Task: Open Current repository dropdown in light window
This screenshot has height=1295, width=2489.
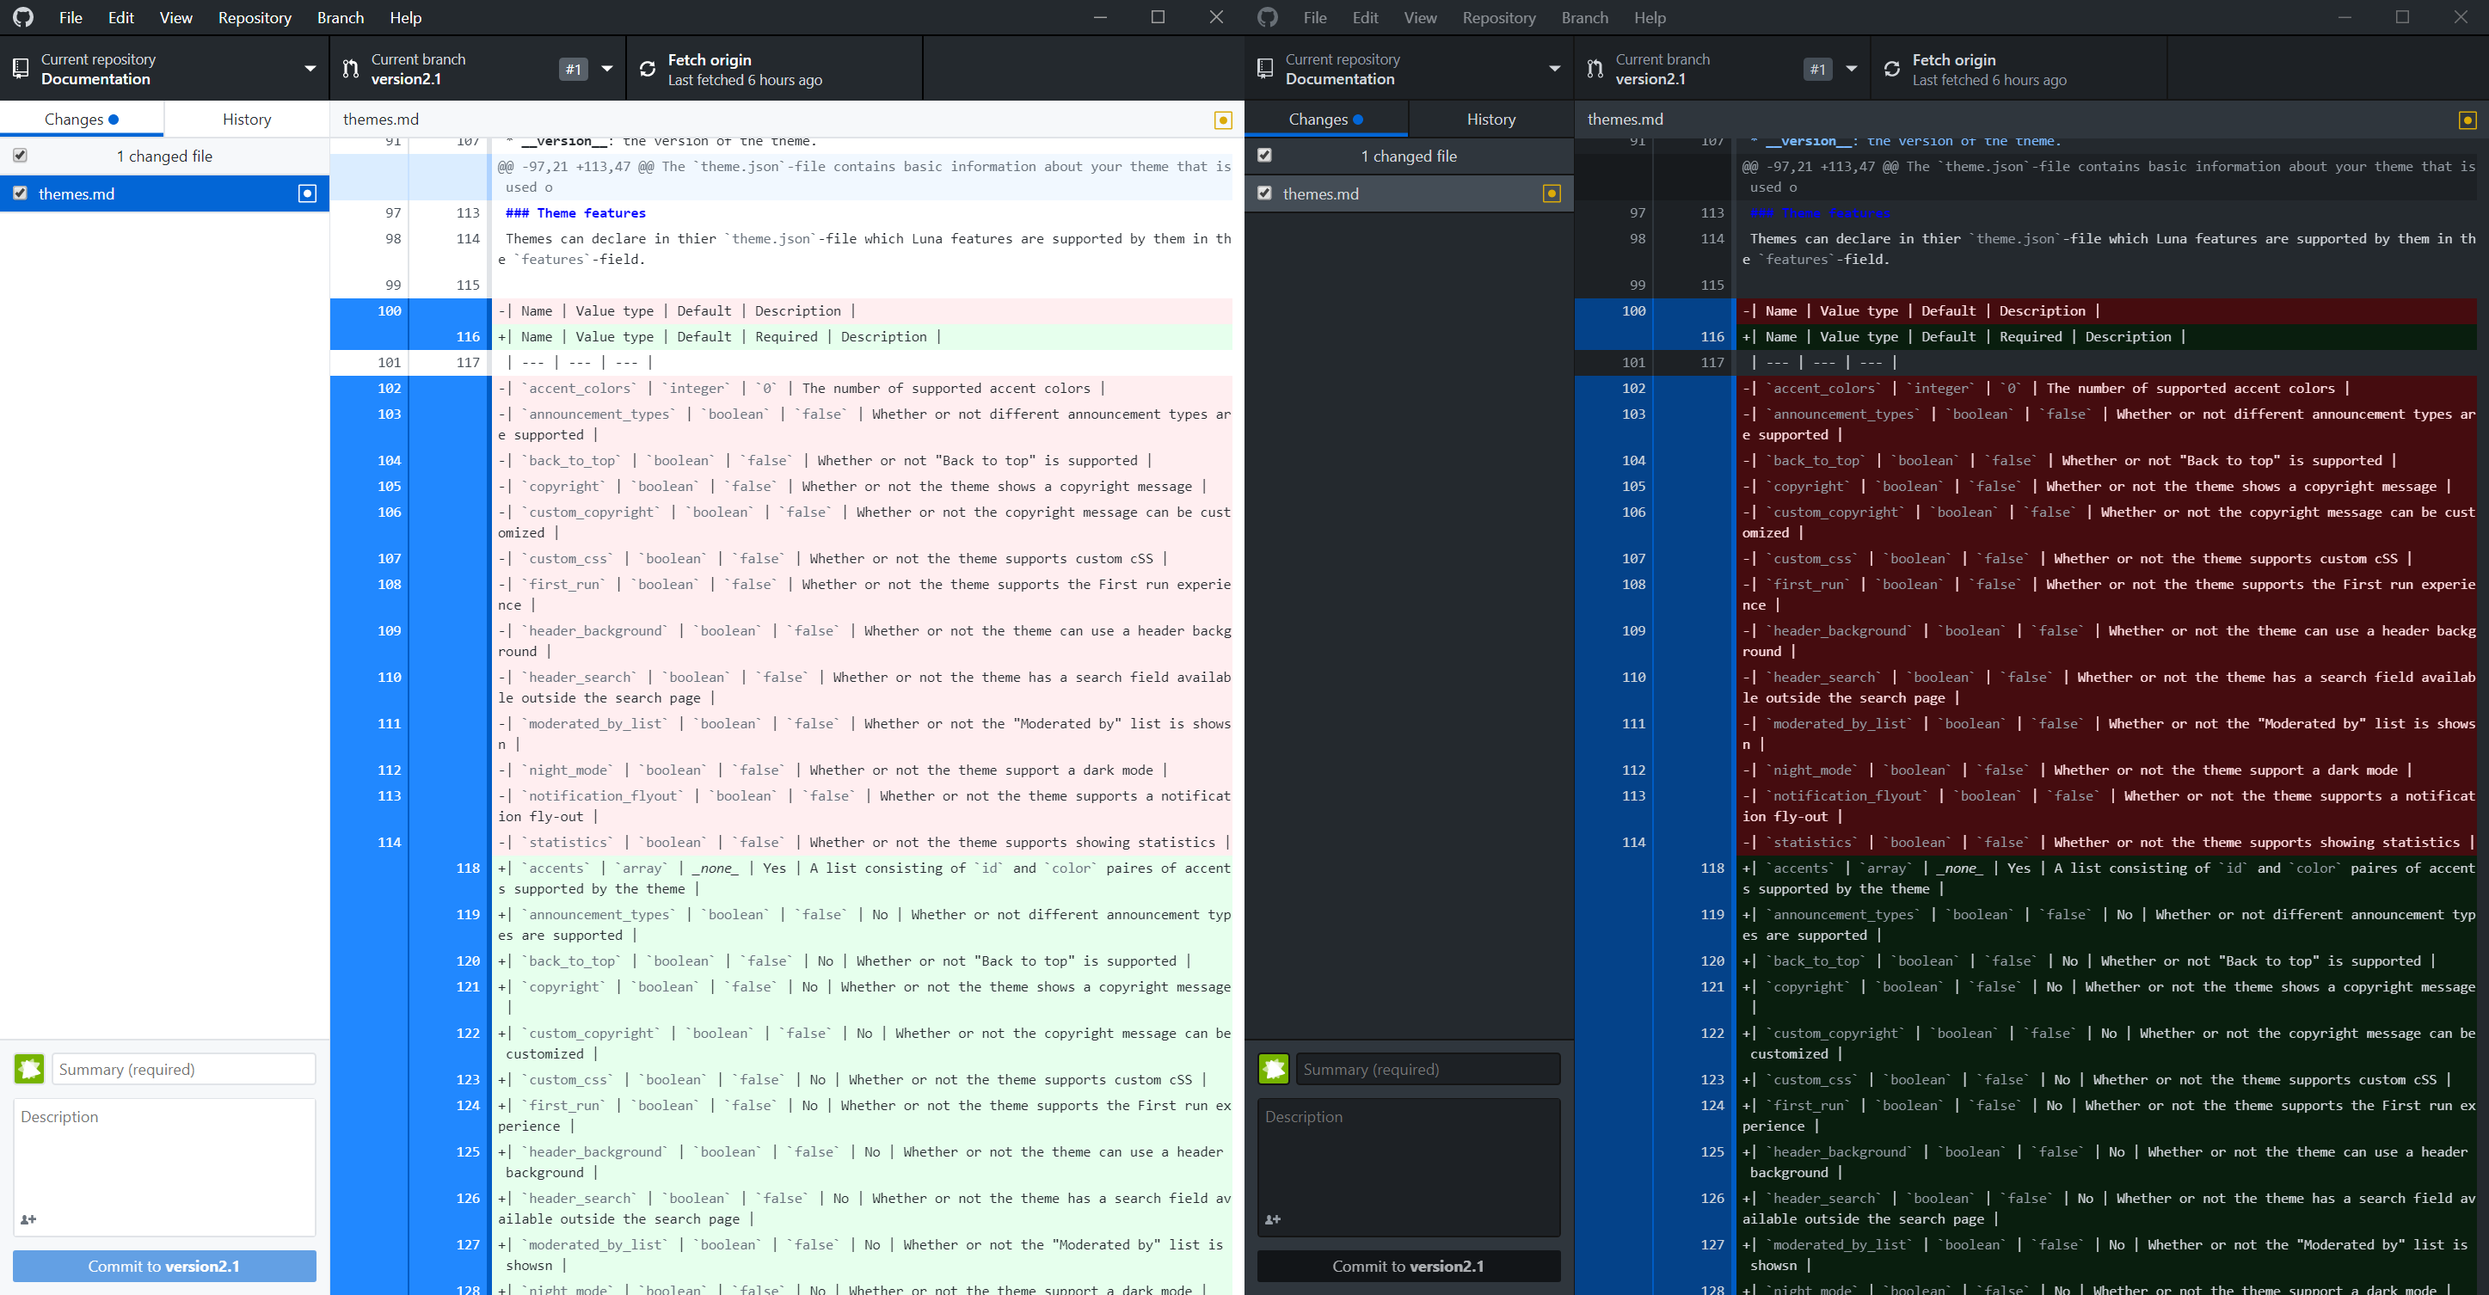Action: coord(164,69)
